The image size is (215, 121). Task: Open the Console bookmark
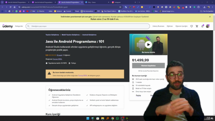point(67,11)
